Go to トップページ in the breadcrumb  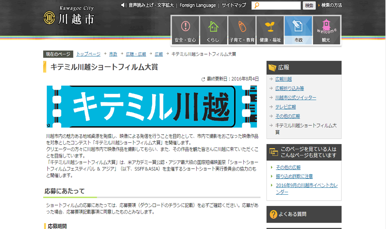click(x=88, y=54)
